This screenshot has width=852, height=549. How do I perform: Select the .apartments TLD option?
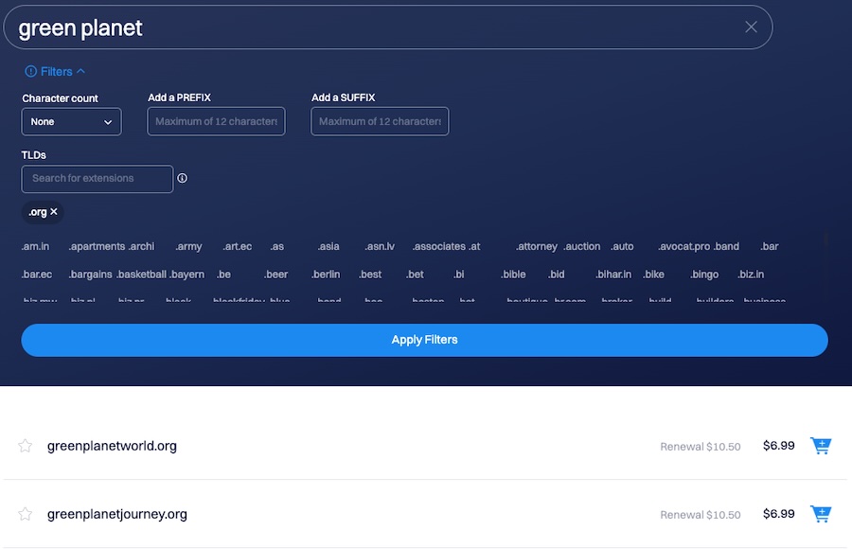97,246
